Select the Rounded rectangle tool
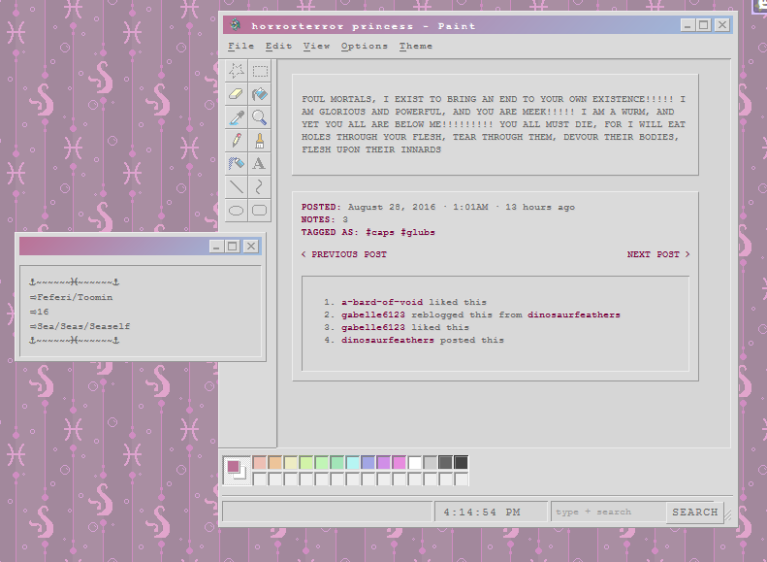Screen dimensions: 767x562 coord(260,211)
